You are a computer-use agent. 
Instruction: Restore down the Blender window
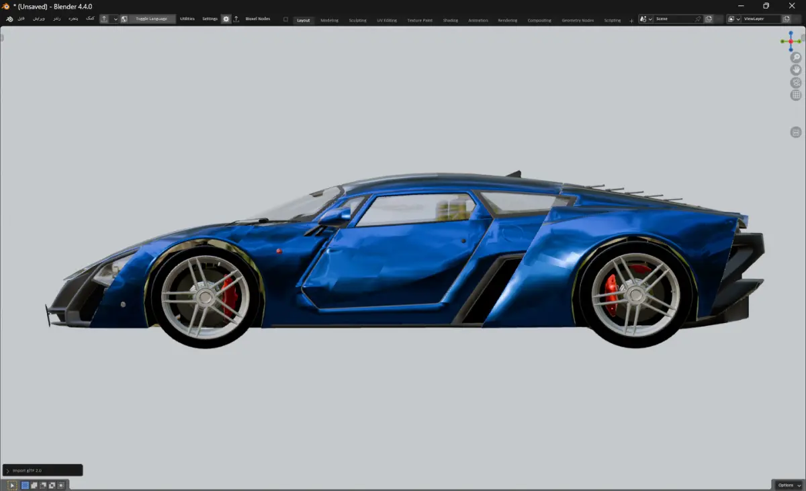click(x=766, y=6)
